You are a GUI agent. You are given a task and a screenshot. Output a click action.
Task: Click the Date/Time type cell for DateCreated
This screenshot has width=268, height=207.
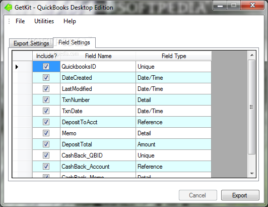173,78
